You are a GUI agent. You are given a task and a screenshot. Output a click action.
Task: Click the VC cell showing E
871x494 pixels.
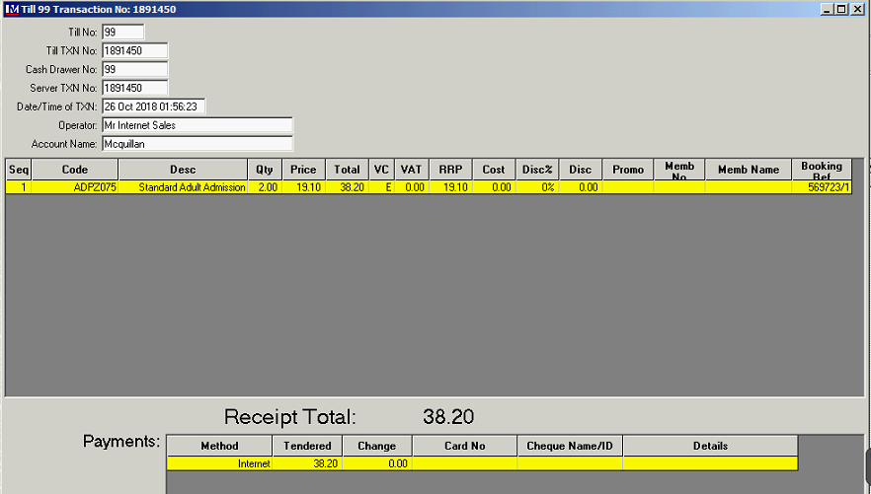pos(381,187)
